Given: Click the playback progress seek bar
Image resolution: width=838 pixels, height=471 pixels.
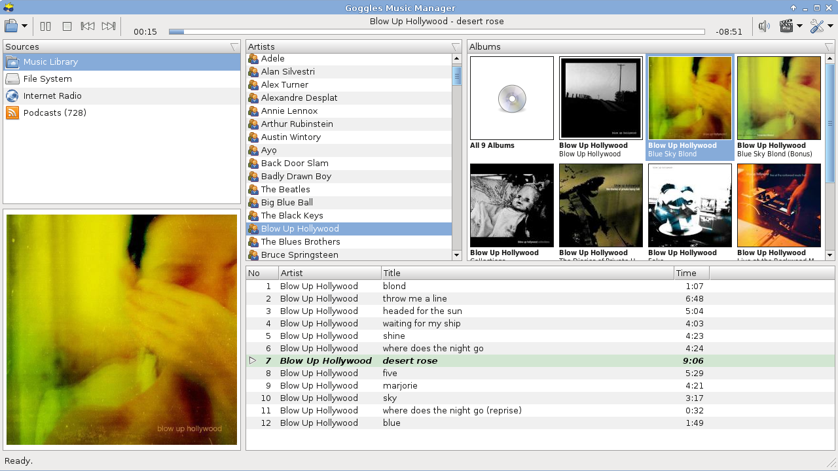Looking at the screenshot, I should tap(436, 31).
